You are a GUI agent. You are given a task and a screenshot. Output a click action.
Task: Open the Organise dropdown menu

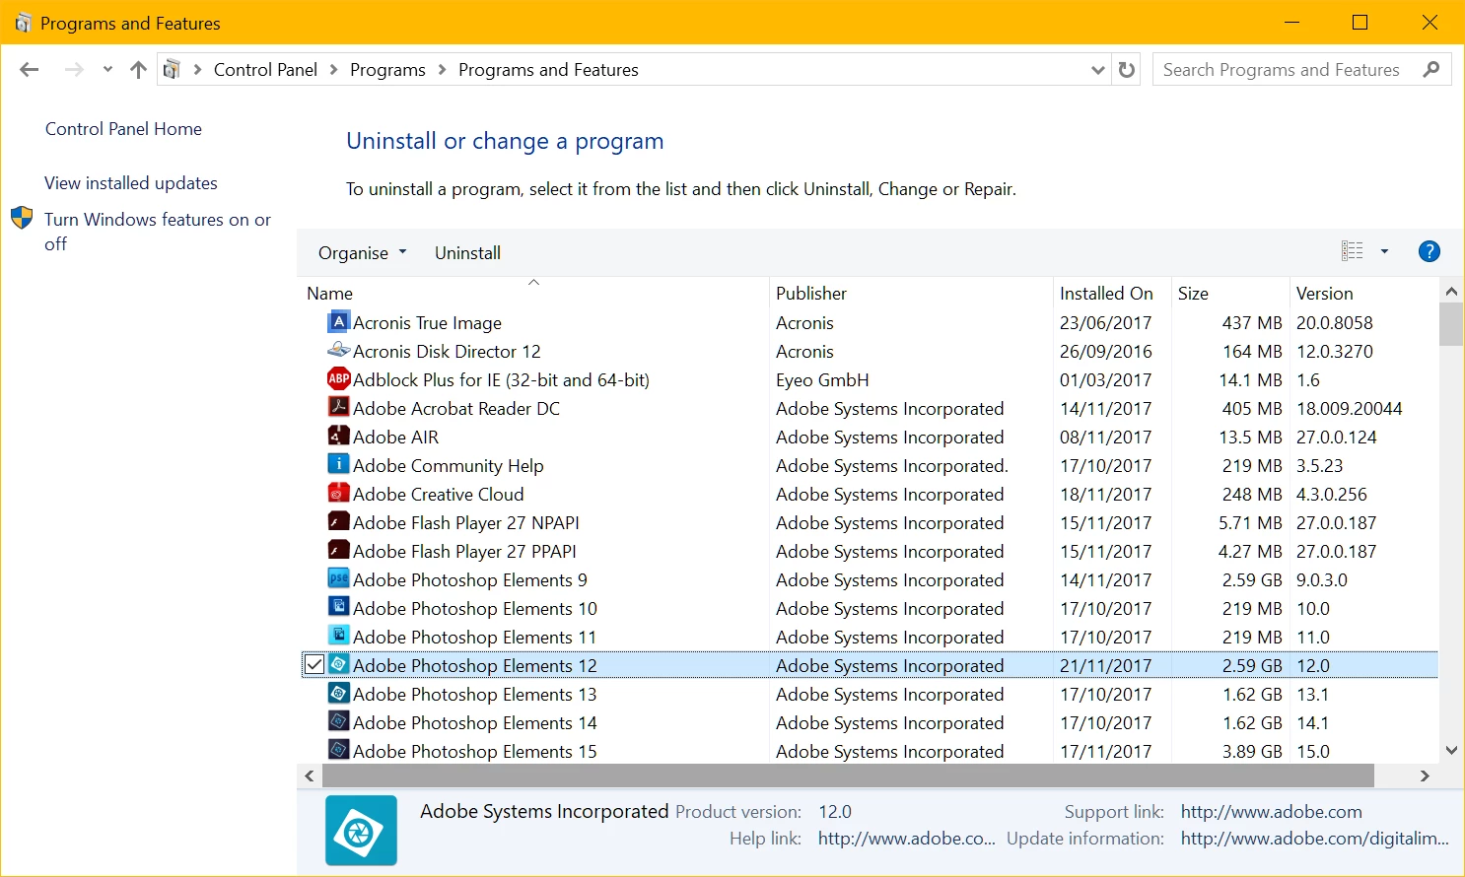pyautogui.click(x=362, y=253)
